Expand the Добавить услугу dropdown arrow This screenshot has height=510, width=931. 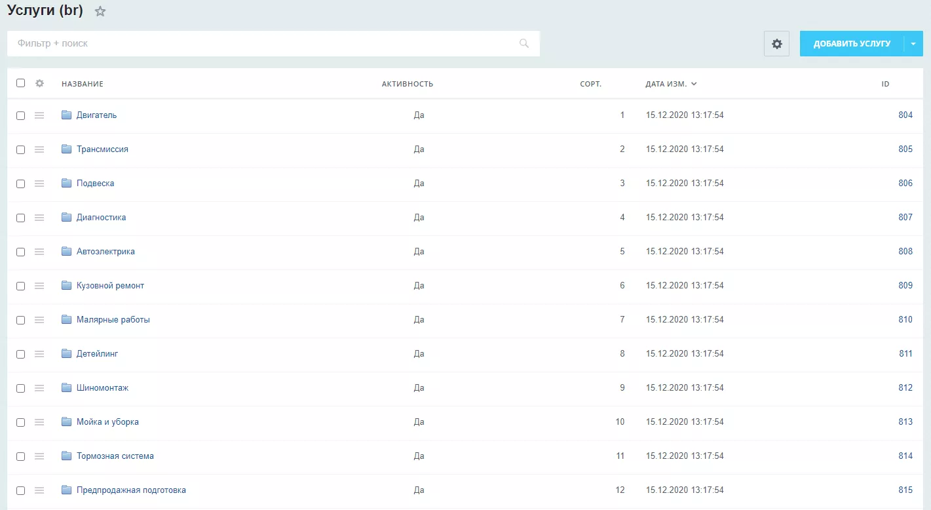(913, 44)
